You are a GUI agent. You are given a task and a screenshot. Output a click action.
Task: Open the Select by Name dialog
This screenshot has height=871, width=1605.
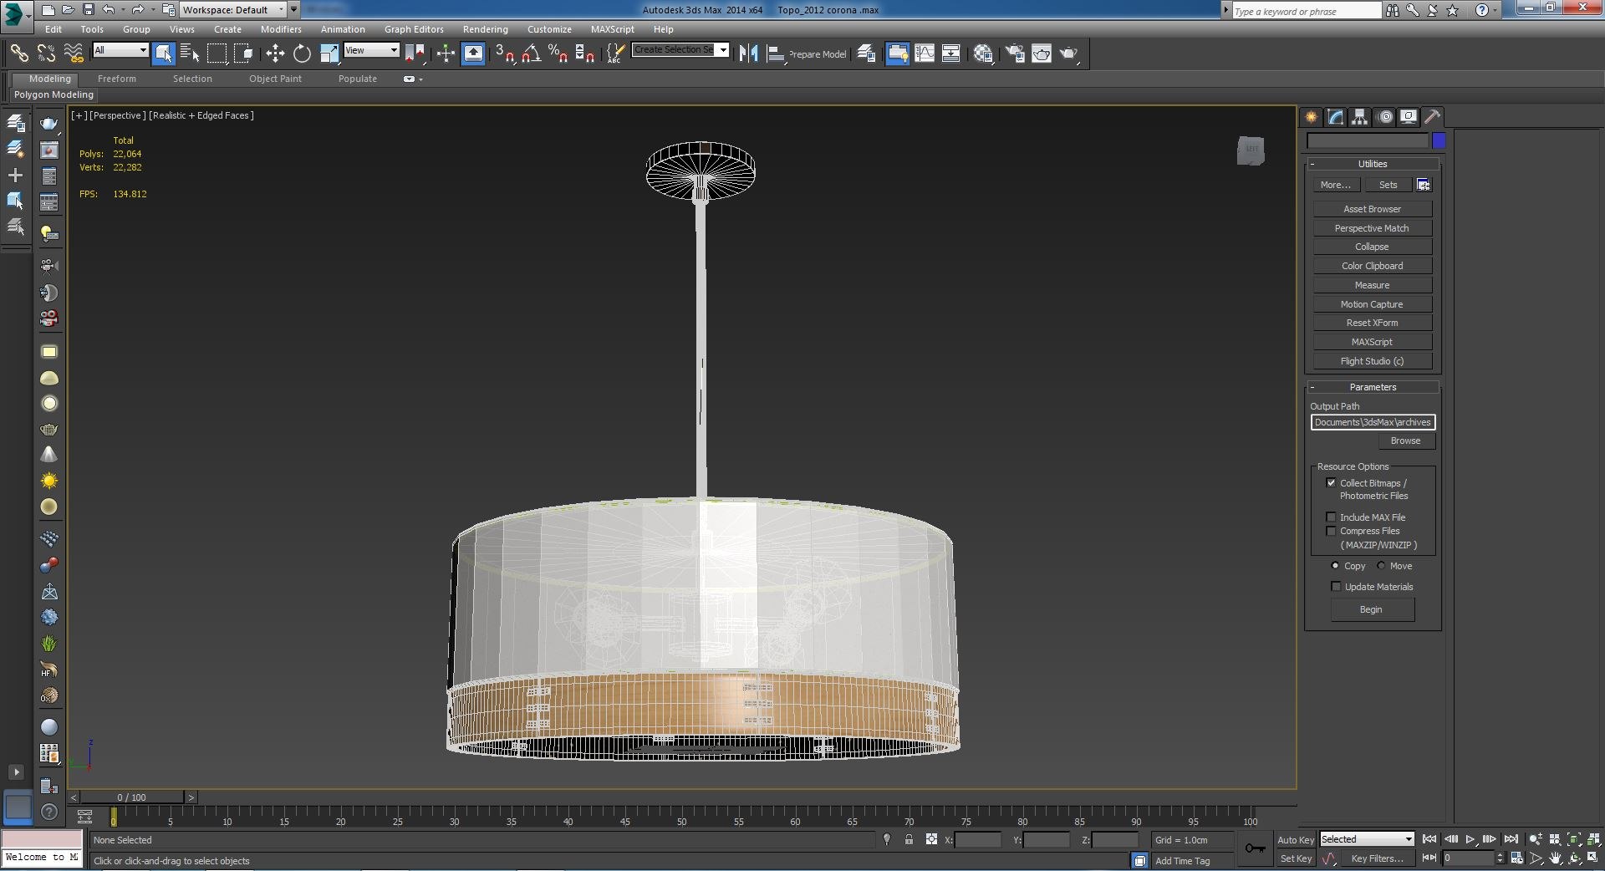click(x=190, y=53)
